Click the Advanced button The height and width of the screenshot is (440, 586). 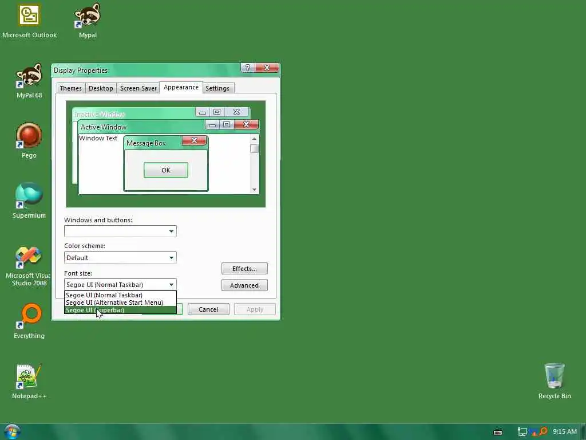click(244, 285)
